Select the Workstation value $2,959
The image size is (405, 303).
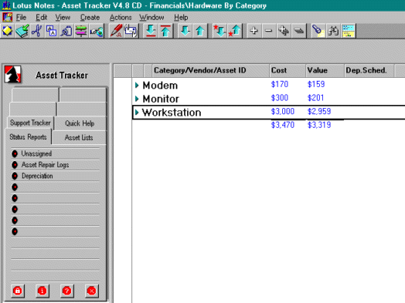pos(319,111)
